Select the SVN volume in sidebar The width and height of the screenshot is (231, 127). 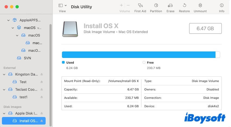coord(27,58)
